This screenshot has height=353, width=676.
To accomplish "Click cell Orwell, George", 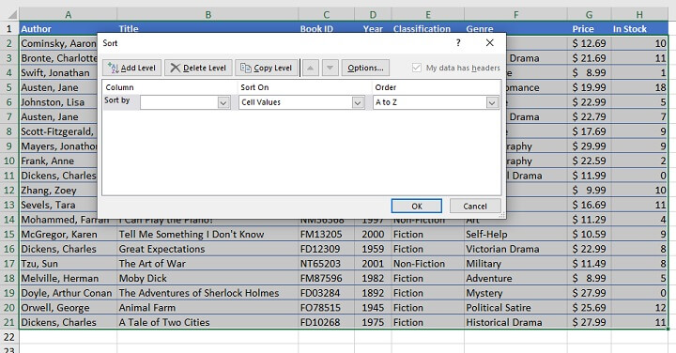I will [x=69, y=308].
